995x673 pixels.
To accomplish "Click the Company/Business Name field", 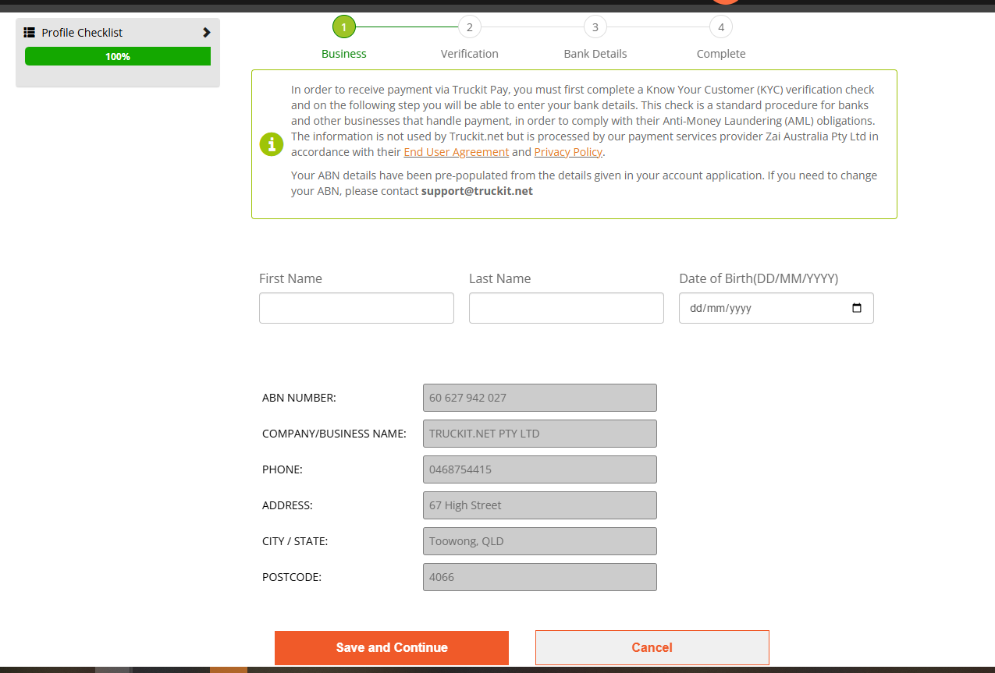I will click(540, 434).
